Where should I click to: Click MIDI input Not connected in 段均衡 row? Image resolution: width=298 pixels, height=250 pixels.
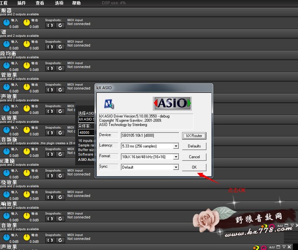[79, 65]
